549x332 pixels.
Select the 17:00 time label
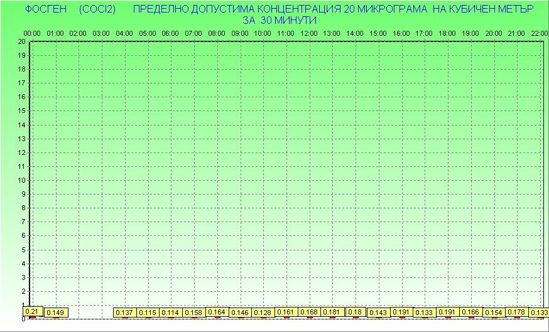424,33
